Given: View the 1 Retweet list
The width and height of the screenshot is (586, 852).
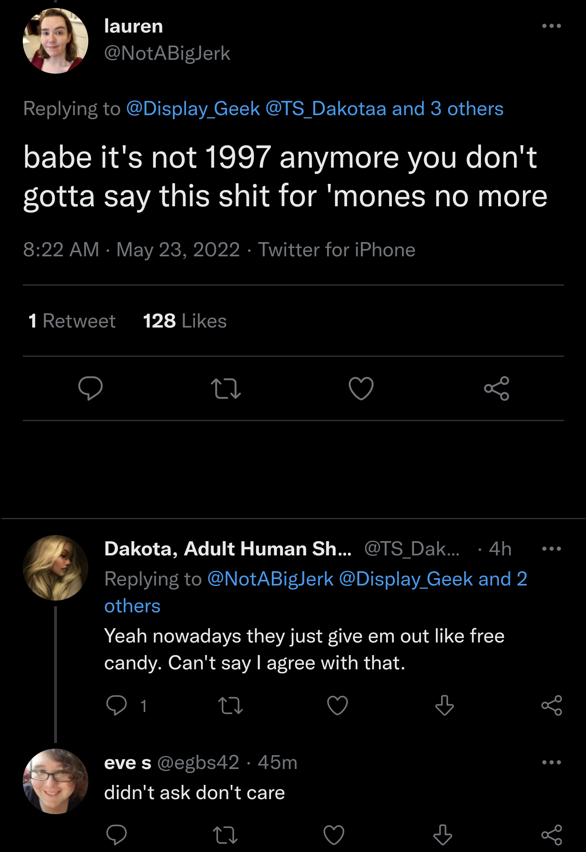Looking at the screenshot, I should point(72,321).
